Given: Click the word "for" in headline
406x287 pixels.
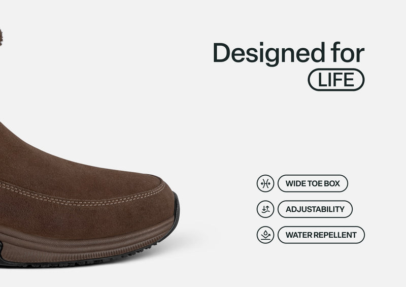Looking at the screenshot, I should [x=348, y=53].
